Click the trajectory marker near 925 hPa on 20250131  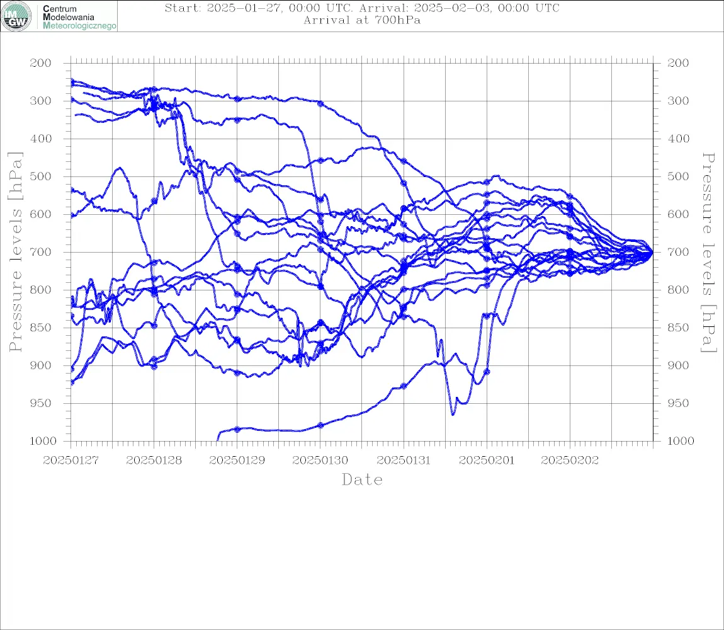point(404,386)
